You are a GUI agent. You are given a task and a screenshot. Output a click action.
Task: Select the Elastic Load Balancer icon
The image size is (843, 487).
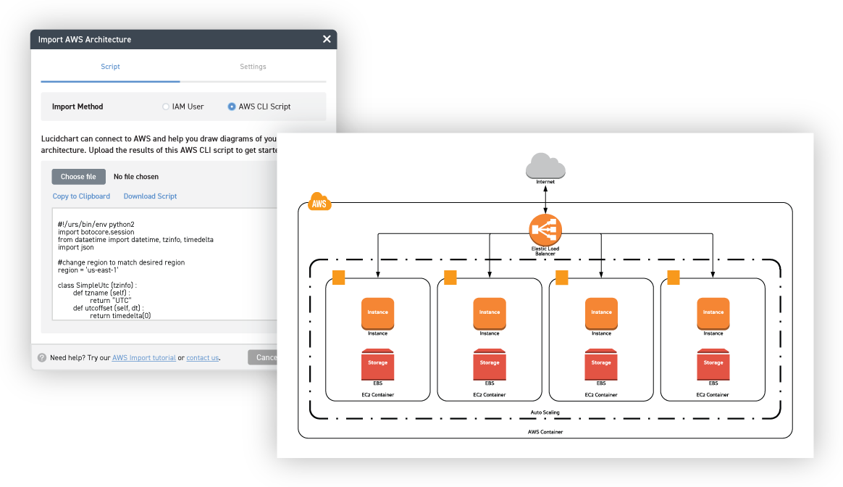click(x=545, y=230)
